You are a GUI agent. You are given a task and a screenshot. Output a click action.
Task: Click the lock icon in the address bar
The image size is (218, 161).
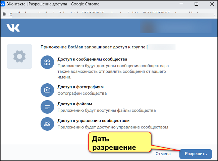tap(4, 14)
